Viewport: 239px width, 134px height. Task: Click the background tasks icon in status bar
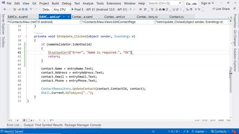(153, 131)
